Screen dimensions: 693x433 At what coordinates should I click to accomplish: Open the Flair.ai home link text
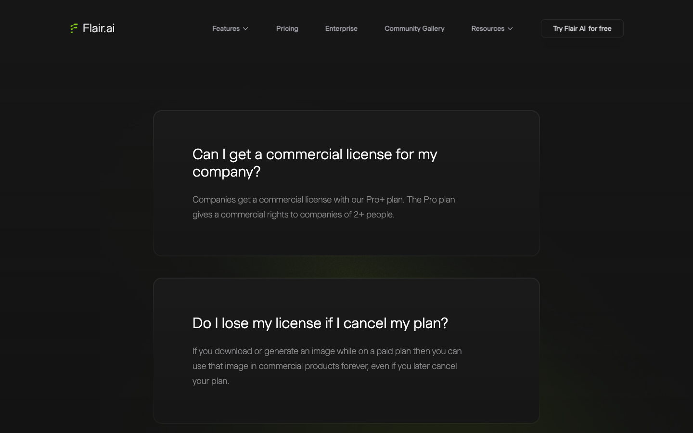(99, 28)
